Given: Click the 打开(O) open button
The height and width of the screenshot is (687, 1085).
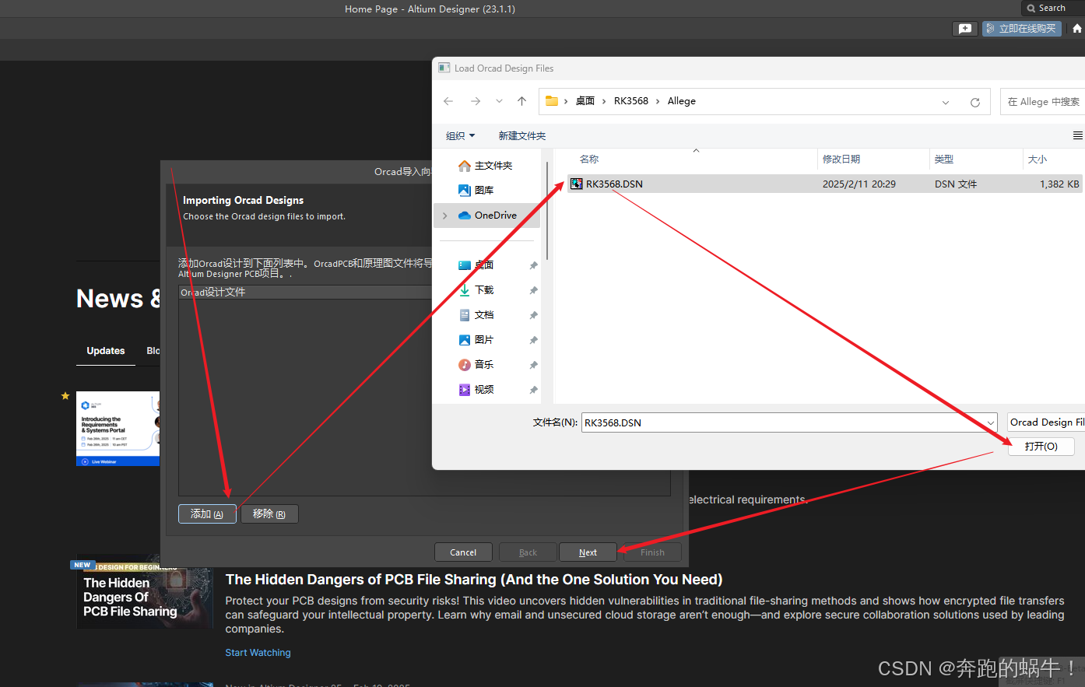Looking at the screenshot, I should tap(1041, 447).
